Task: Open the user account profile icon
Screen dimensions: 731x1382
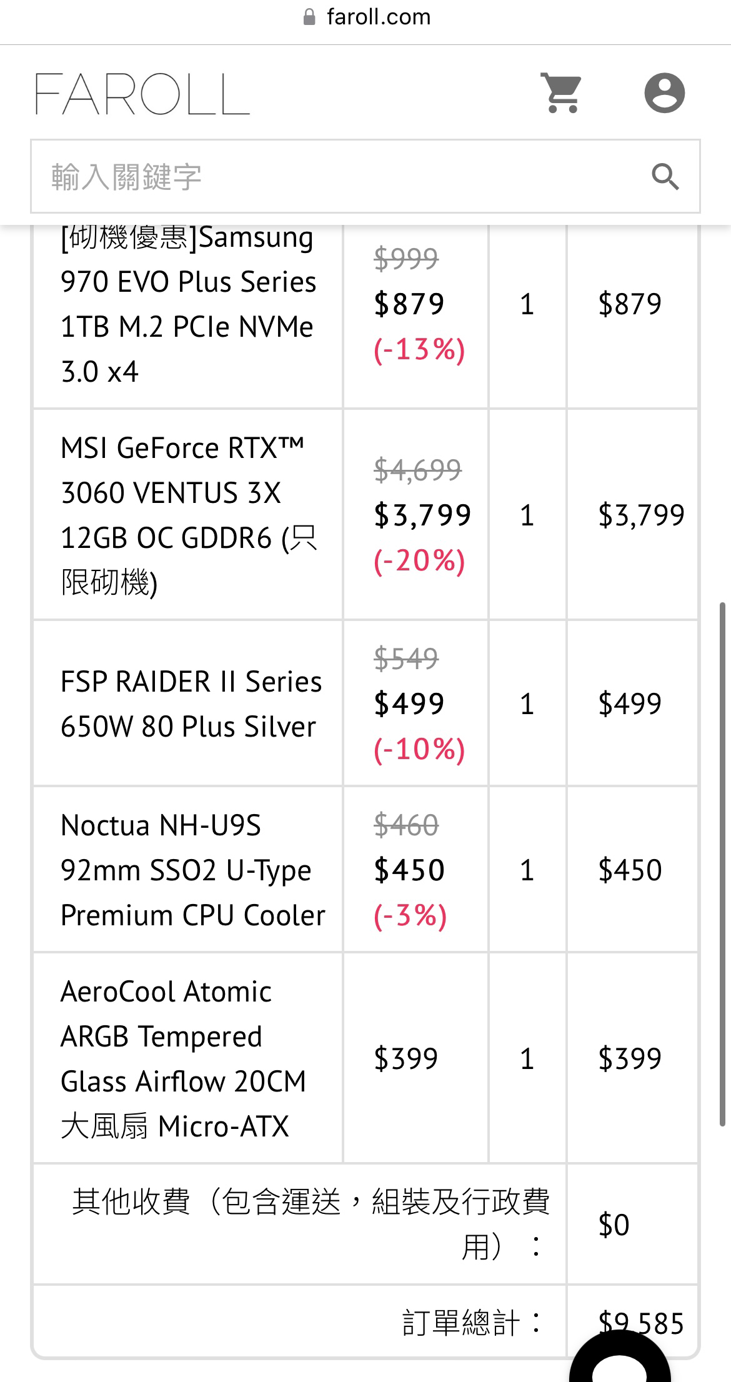Action: click(664, 93)
